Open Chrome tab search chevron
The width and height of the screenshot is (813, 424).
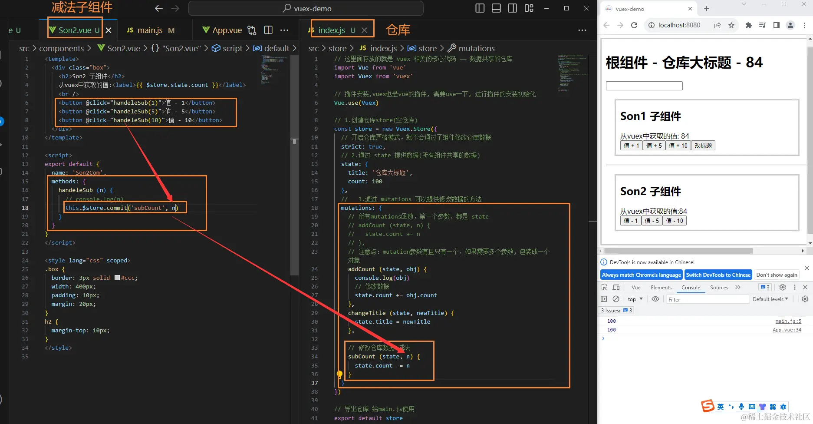pos(744,4)
